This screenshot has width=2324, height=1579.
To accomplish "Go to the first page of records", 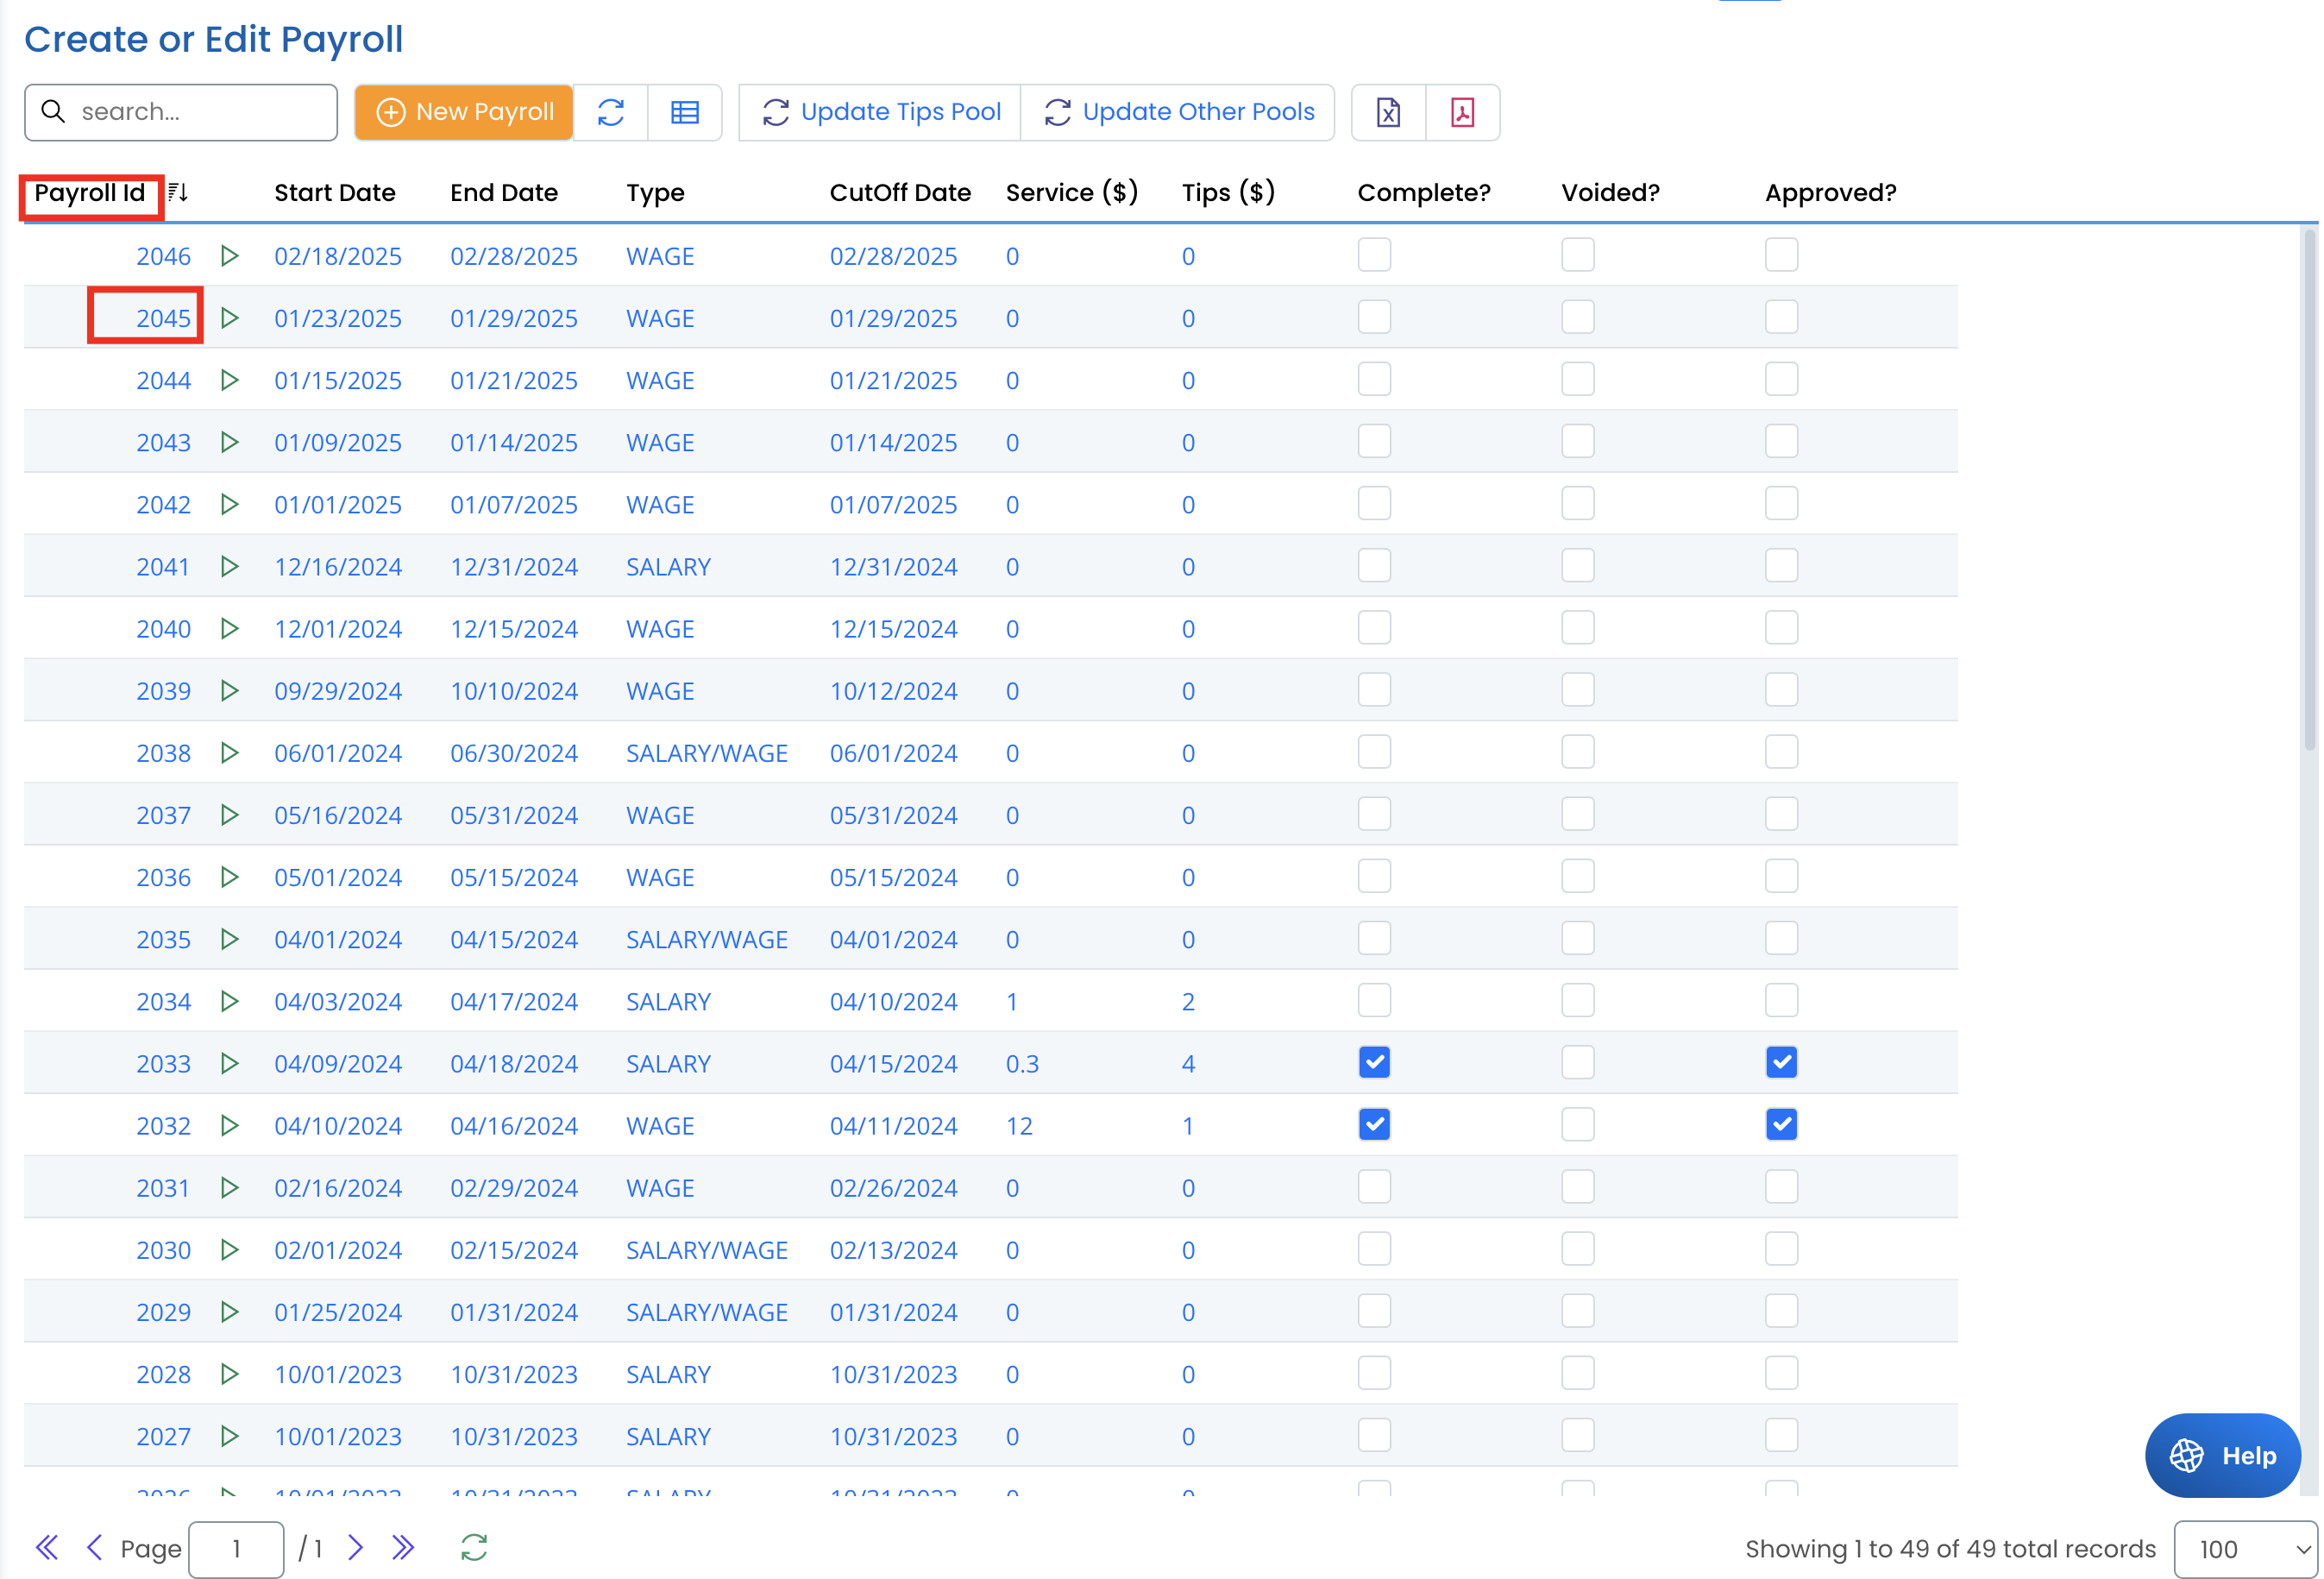I will 46,1548.
